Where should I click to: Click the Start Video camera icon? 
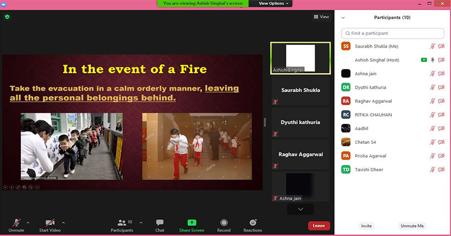(x=50, y=223)
